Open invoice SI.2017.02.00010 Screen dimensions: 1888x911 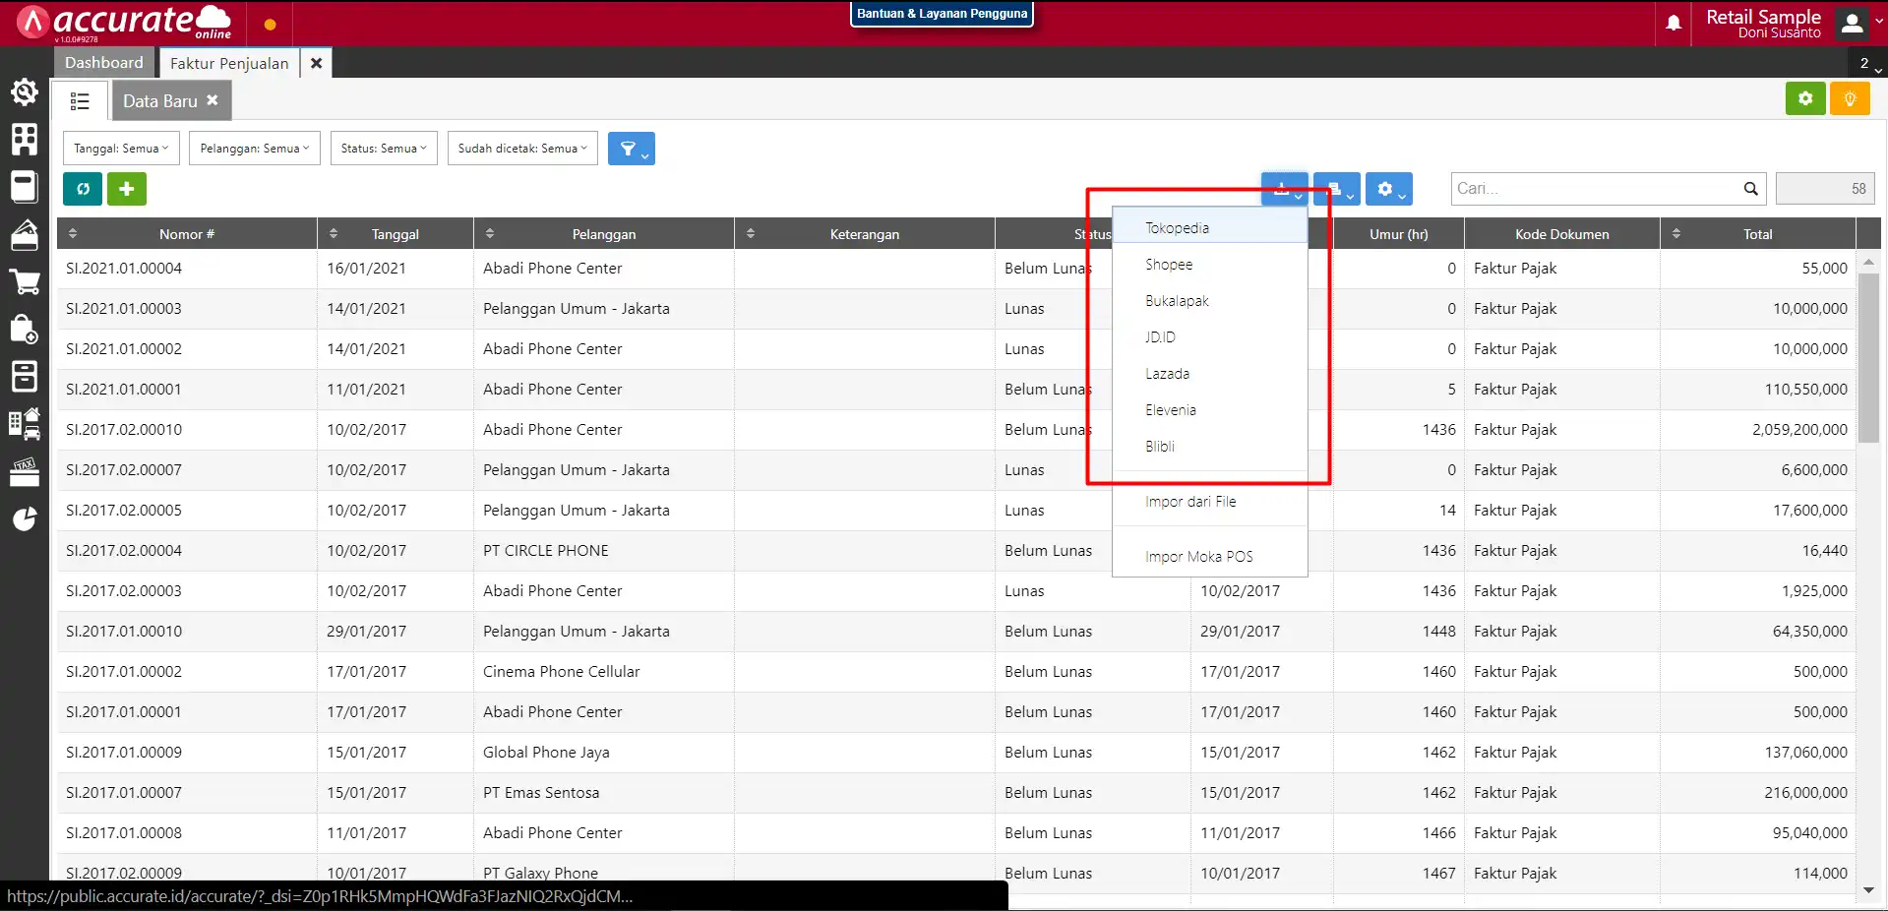point(124,430)
